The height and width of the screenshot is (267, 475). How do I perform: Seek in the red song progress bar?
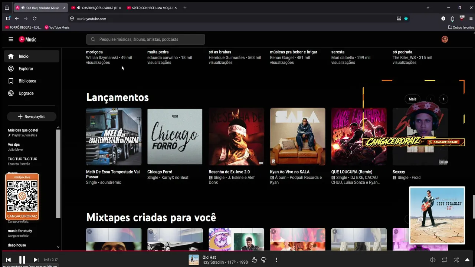point(237,251)
